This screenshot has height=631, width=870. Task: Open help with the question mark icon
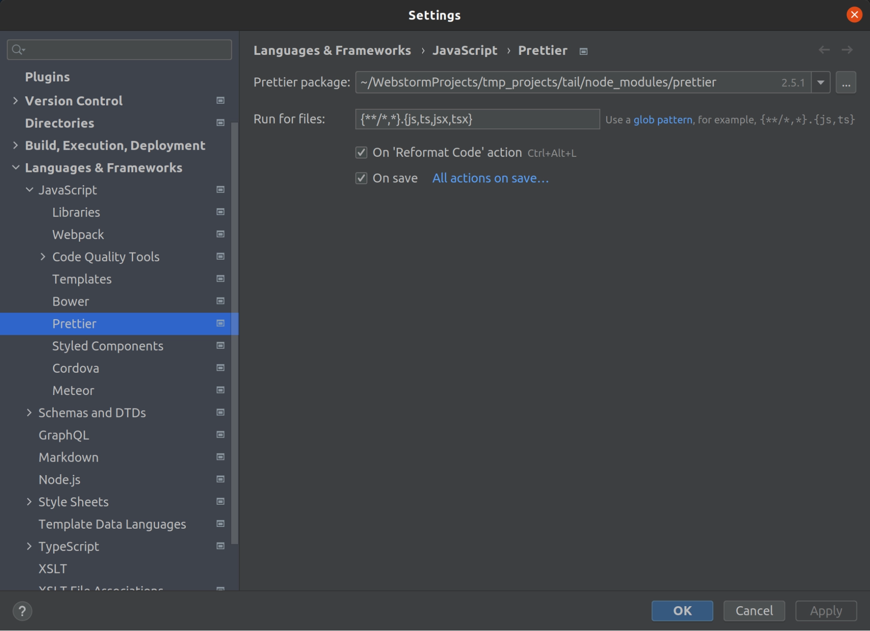tap(22, 611)
